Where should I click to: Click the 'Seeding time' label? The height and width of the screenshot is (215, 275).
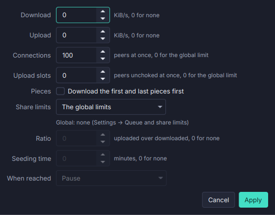(x=31, y=158)
